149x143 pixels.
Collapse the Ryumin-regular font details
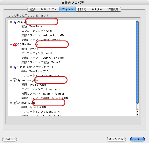(x=11, y=81)
